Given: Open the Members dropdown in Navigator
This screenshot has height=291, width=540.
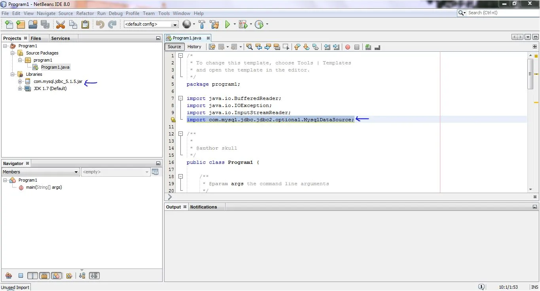Looking at the screenshot, I should (40, 172).
